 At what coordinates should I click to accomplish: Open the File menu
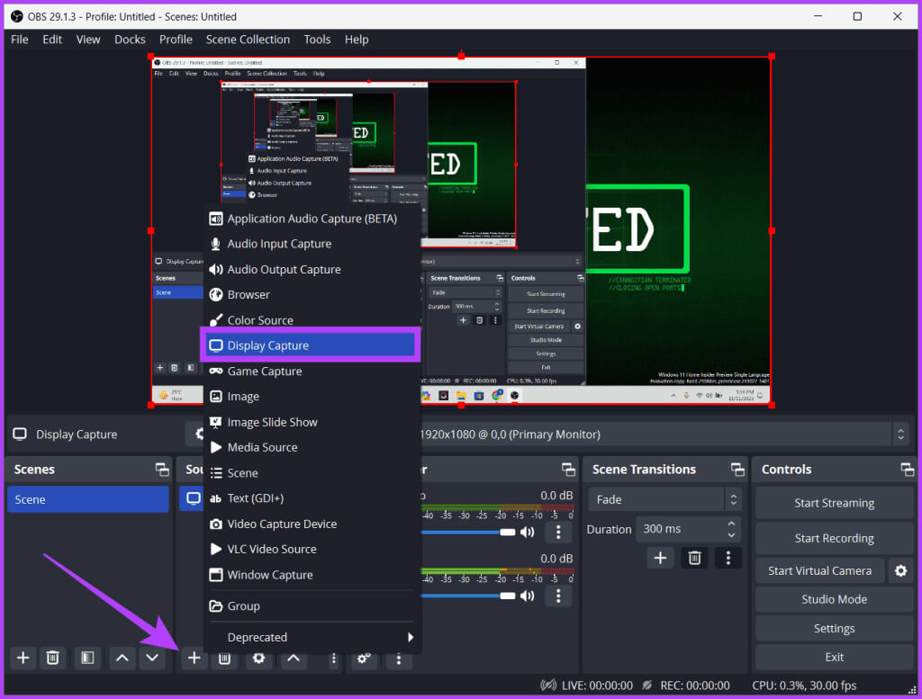pos(20,40)
